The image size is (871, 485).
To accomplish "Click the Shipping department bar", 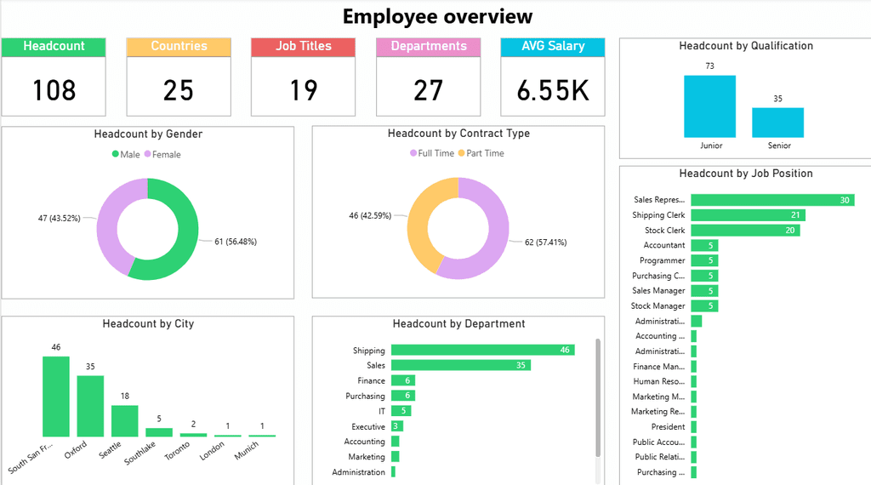I will (482, 350).
